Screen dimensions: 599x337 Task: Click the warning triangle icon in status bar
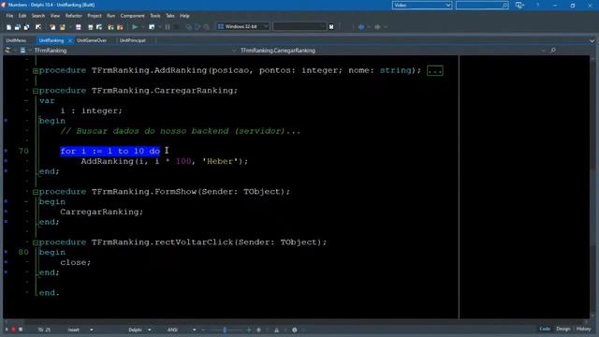click(277, 330)
